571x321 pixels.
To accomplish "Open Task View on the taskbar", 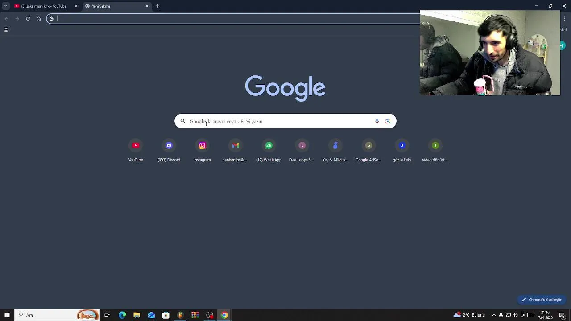I will pos(107,315).
